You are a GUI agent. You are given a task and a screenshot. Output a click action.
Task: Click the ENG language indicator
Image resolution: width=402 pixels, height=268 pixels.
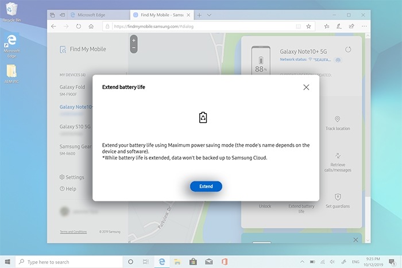355,262
